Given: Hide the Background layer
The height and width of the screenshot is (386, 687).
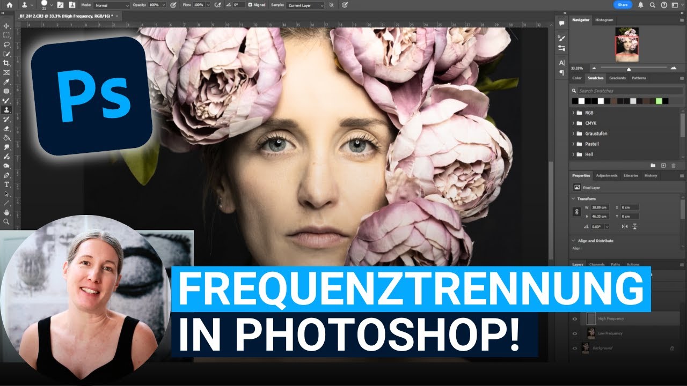Looking at the screenshot, I should (x=575, y=348).
